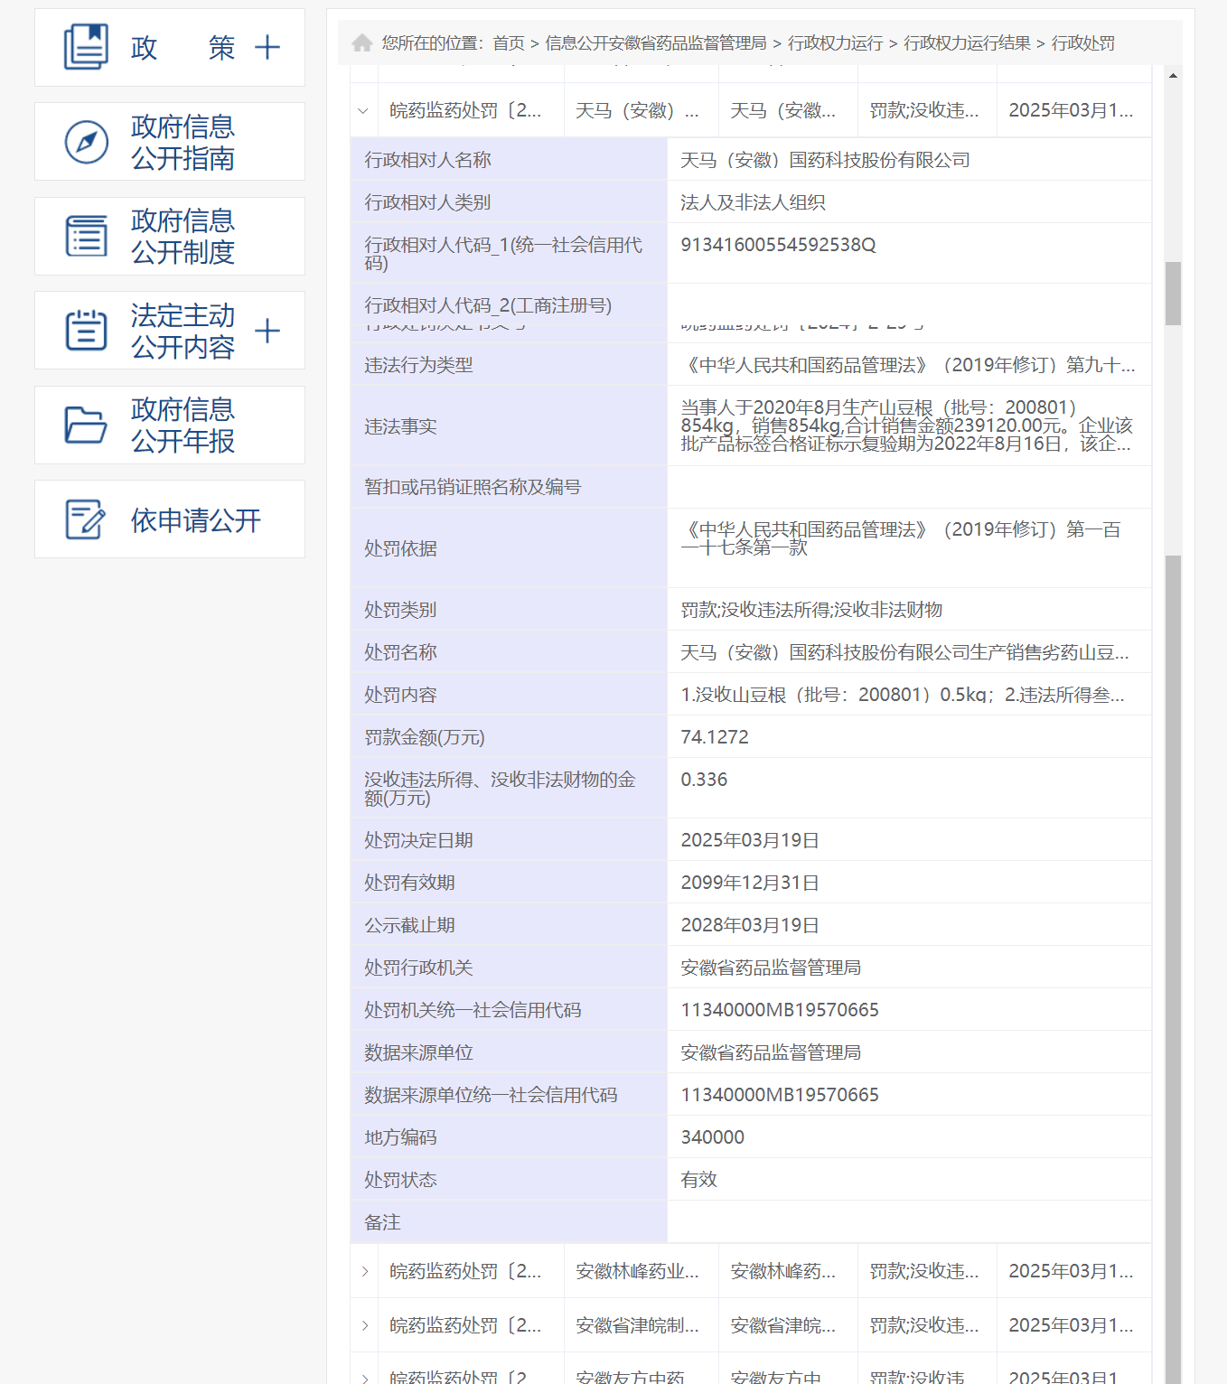
Task: Select 处罚机关统一社会信用代码 value 11340000MB19570665
Action: pyautogui.click(x=780, y=1010)
